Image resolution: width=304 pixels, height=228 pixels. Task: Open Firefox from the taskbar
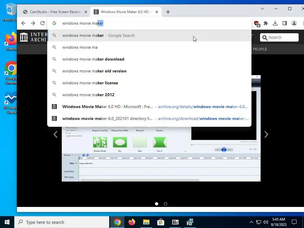132,222
